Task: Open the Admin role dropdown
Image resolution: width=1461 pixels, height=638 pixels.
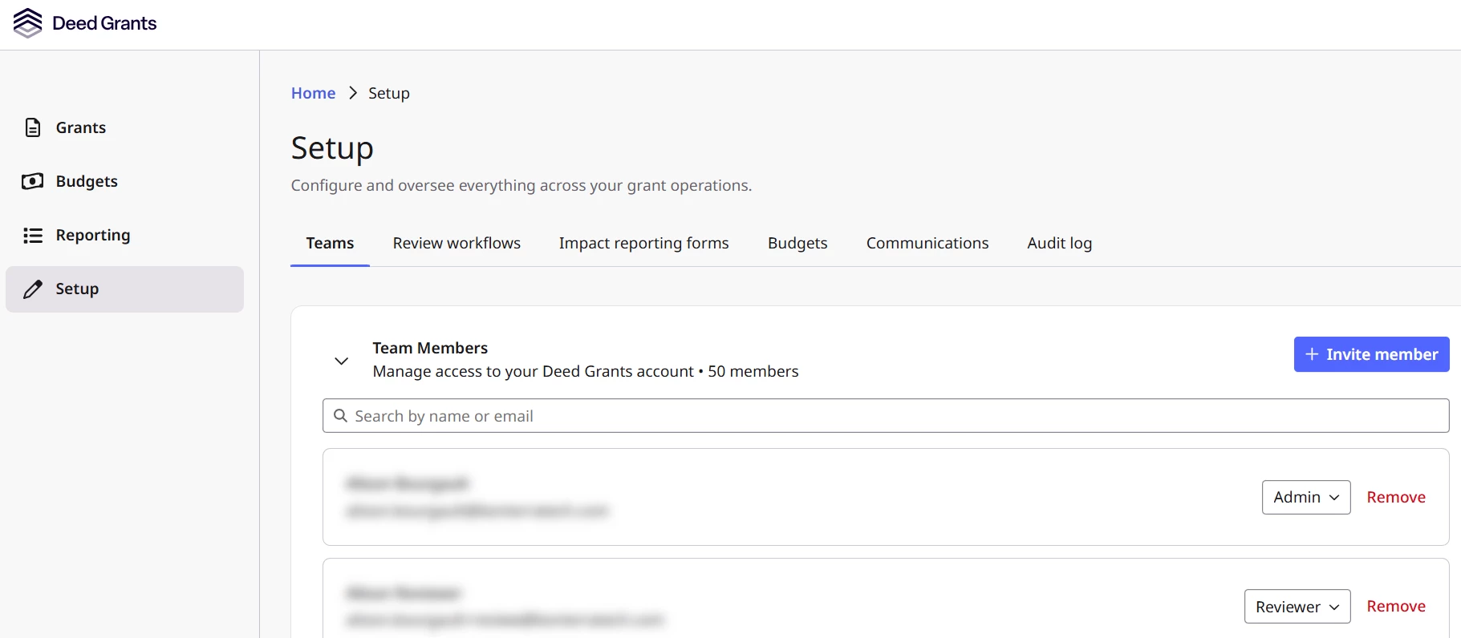Action: coord(1306,497)
